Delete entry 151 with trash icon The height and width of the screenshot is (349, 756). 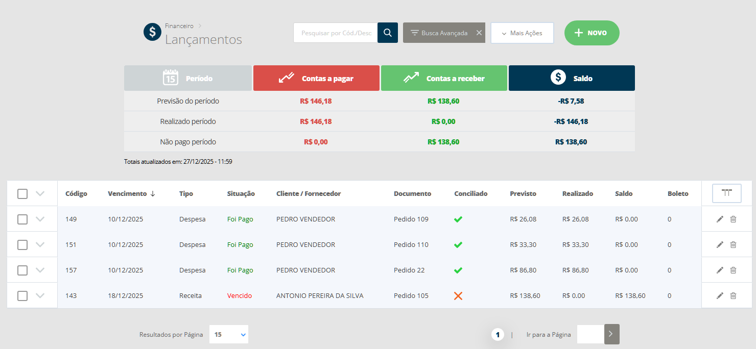733,244
